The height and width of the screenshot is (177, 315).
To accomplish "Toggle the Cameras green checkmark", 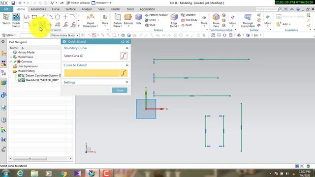I will [x=15, y=61].
